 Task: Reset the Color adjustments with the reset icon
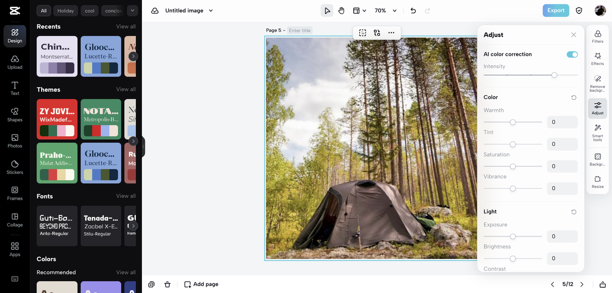coord(574,97)
